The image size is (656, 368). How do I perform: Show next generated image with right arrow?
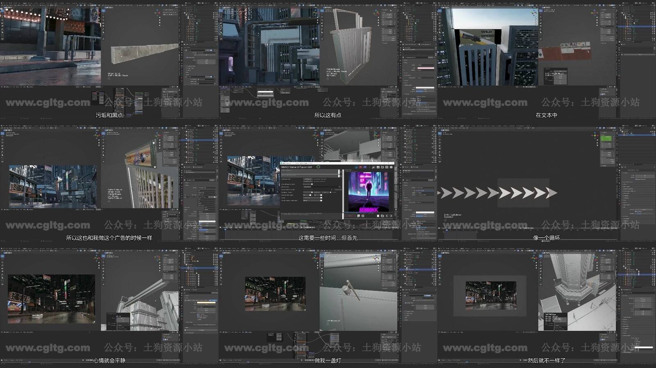pos(391,216)
